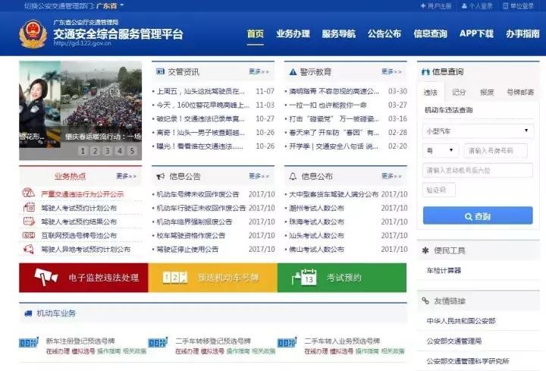
Task: Click the license plate number input field
Action: (497, 150)
